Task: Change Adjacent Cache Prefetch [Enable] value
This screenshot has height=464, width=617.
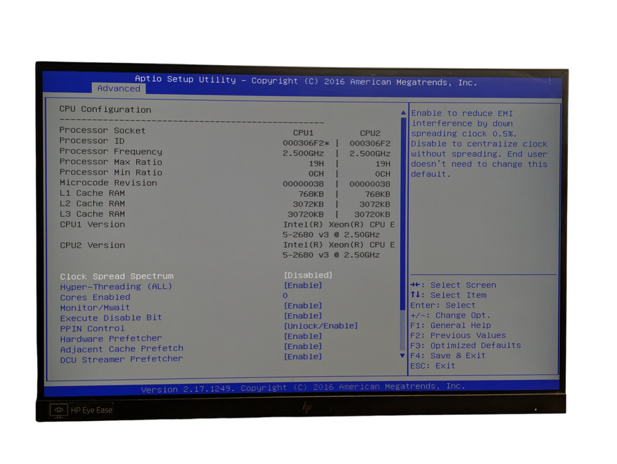Action: (303, 347)
